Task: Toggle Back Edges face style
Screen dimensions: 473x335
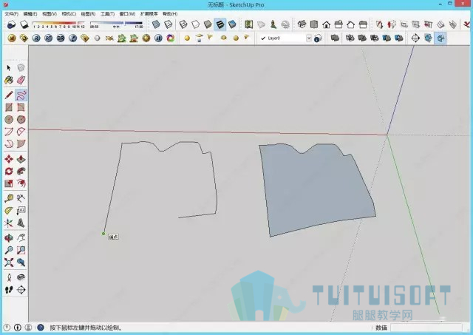Action: (x=169, y=24)
